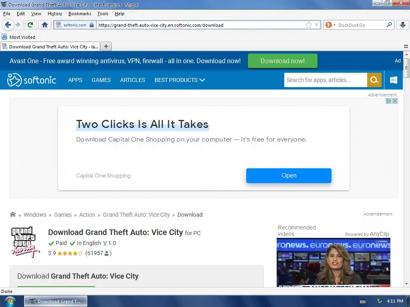Click the AdChoices triangle icon
Viewport: 410px width, 307px height.
pyautogui.click(x=389, y=101)
